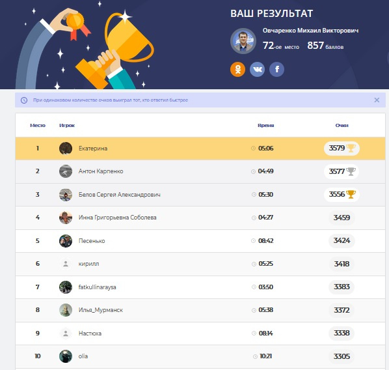
Task: Click the gold trophy next to 3579
Action: pyautogui.click(x=351, y=148)
